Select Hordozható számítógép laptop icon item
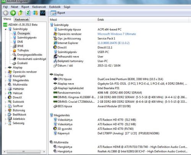Screen dimensions: 191x155 point(15,59)
